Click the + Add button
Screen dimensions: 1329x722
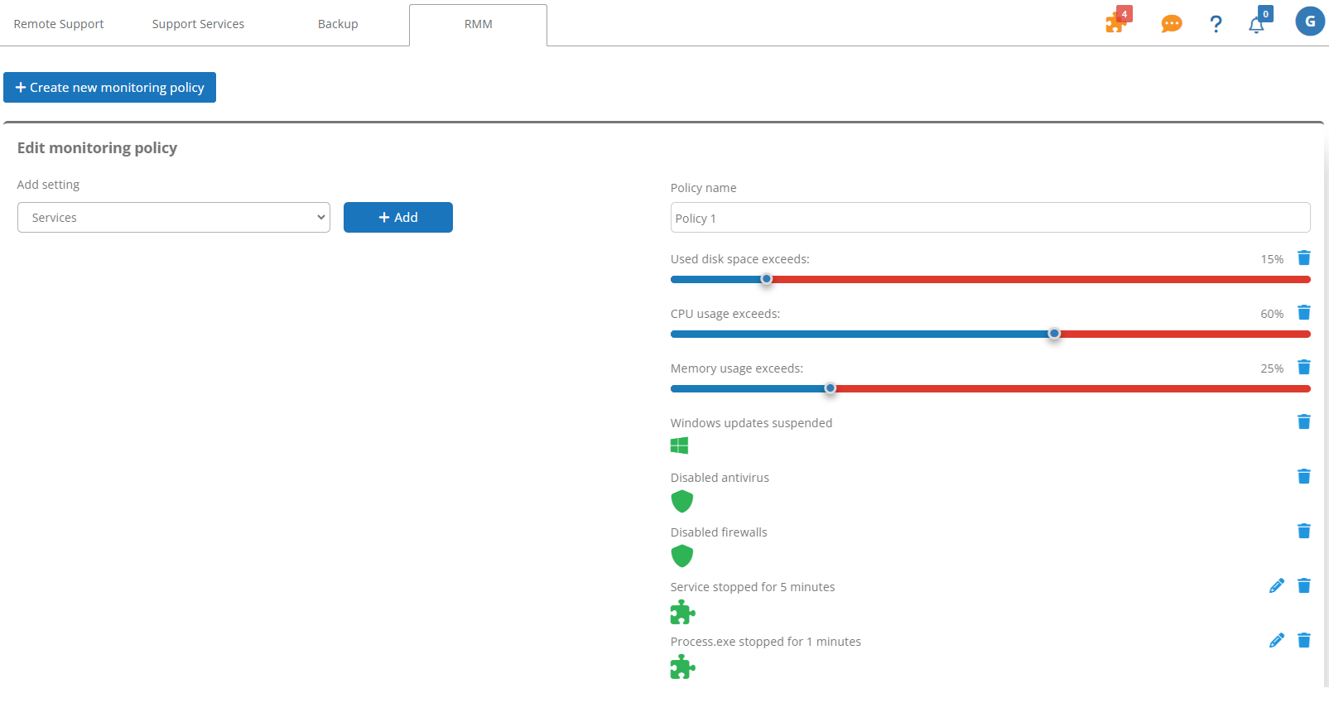pos(398,218)
